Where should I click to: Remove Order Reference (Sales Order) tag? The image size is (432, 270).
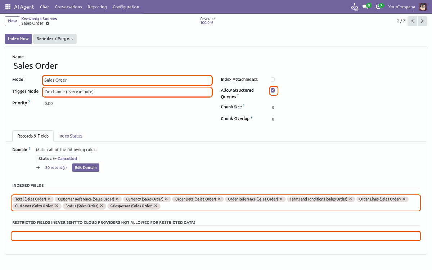[x=281, y=199]
